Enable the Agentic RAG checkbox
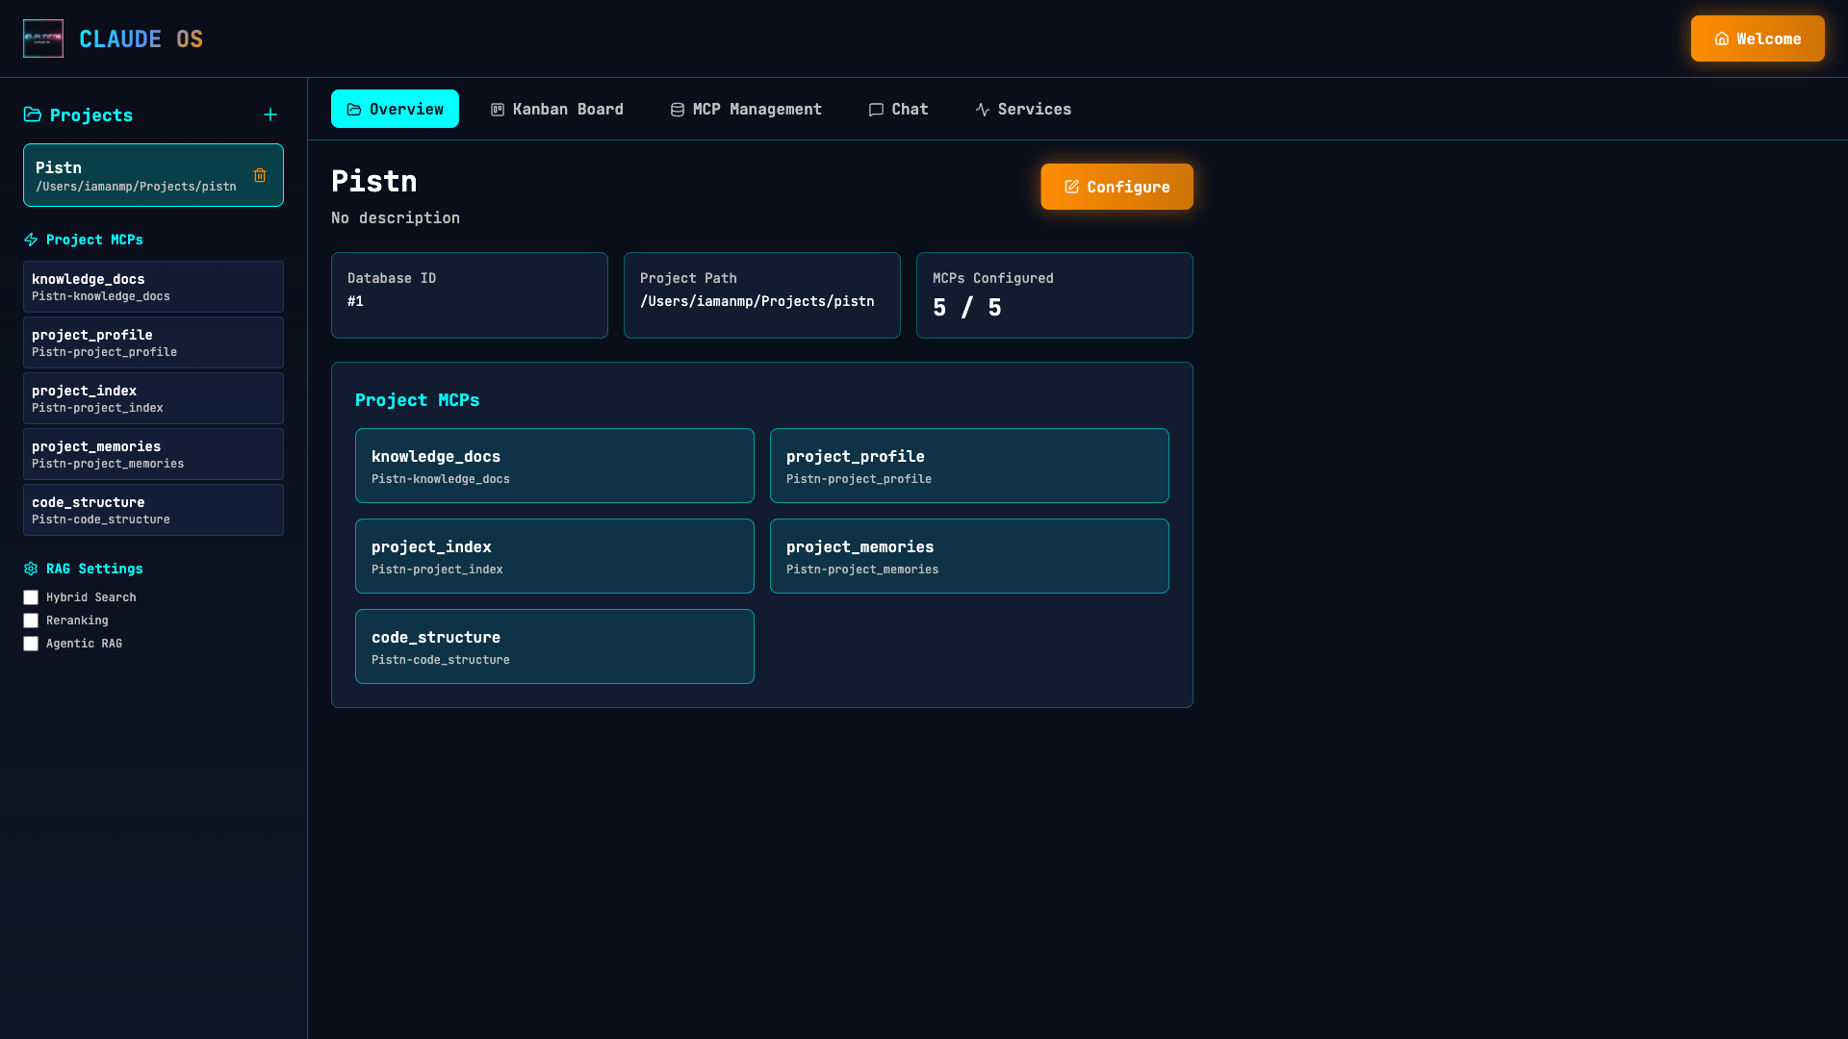 point(31,644)
